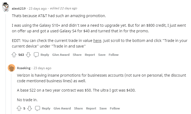
Task: Downvote Roseking's reply
Action: [x=29, y=108]
